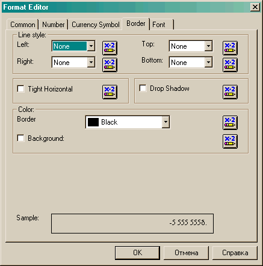Click the Sample preview box
The height and width of the screenshot is (266, 263).
coord(132,223)
